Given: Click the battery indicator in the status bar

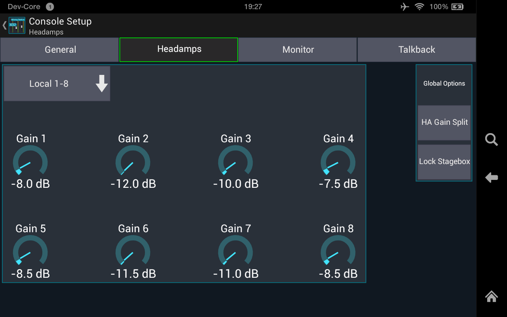Looking at the screenshot, I should click(458, 6).
